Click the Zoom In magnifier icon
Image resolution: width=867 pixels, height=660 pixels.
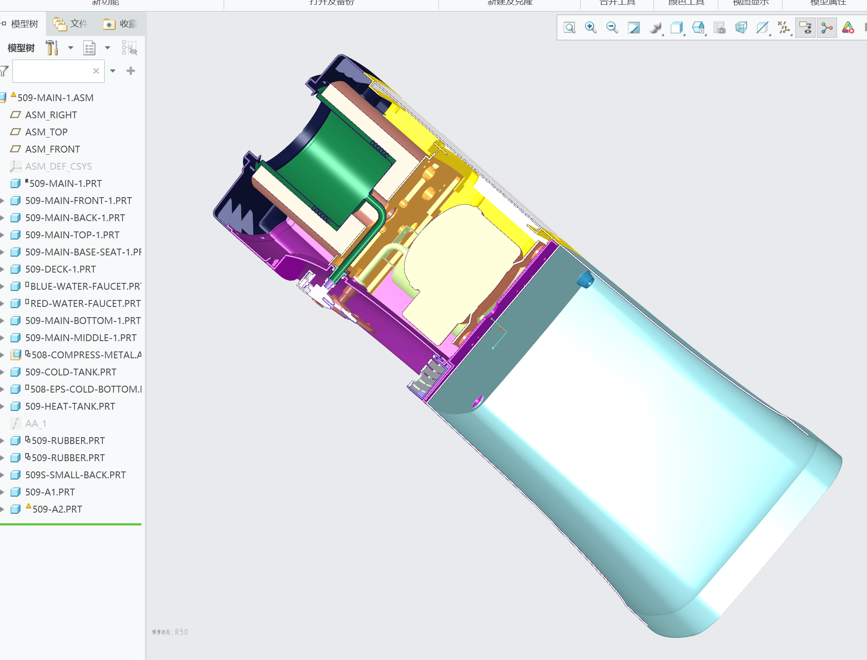pyautogui.click(x=591, y=28)
